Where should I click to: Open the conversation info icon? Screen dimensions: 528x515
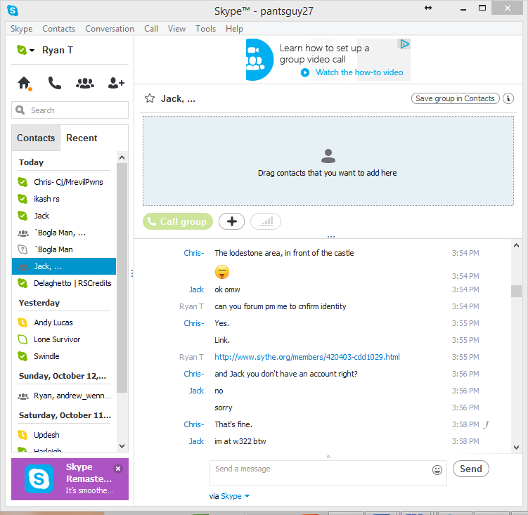(x=508, y=98)
